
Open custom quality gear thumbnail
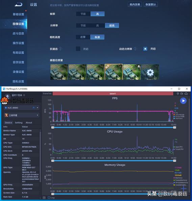150,72
